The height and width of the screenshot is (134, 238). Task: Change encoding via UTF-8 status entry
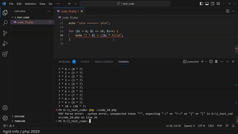click(x=201, y=126)
